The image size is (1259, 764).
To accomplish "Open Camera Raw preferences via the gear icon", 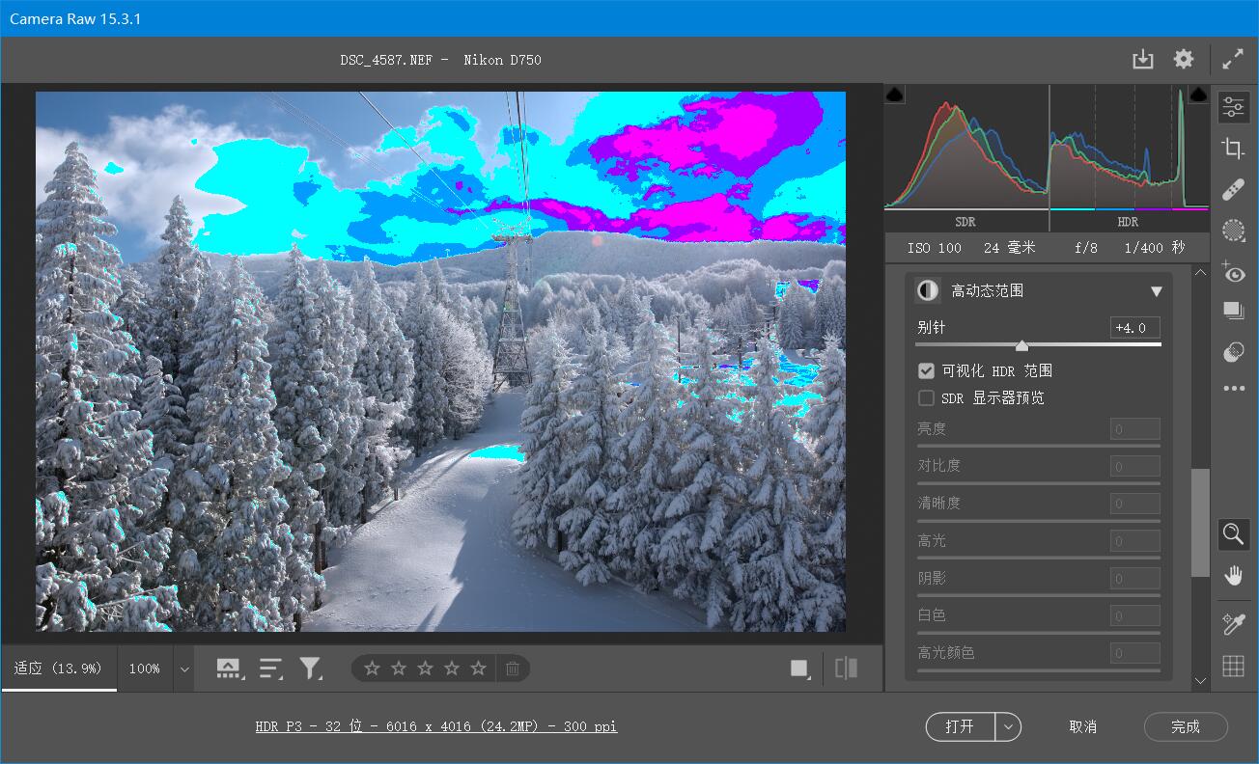I will 1183,59.
